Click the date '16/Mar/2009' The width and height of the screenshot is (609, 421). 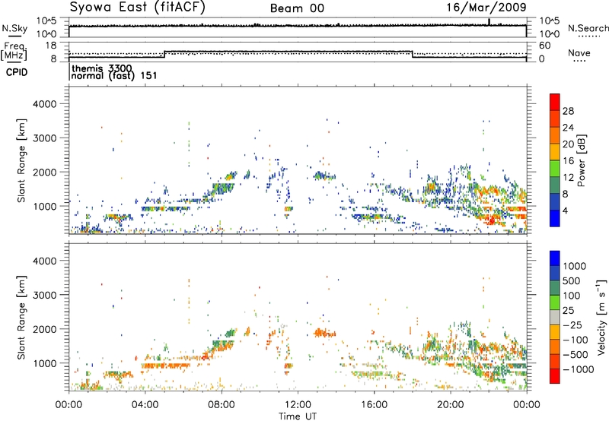[x=486, y=7]
